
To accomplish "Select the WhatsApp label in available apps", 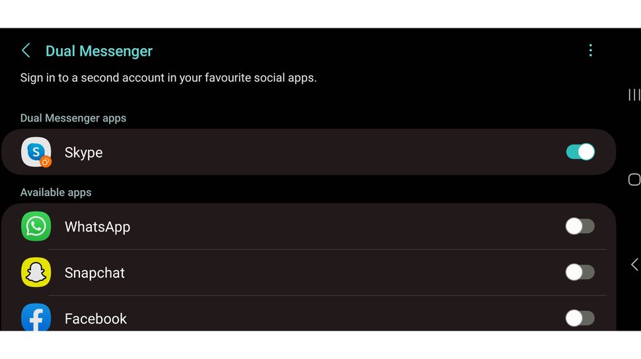I will pyautogui.click(x=97, y=227).
